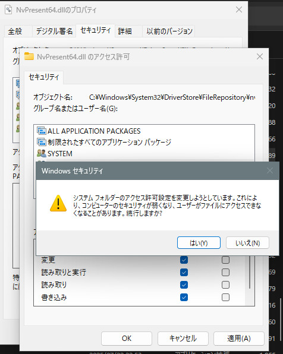
Task: Click the permissions list scrollbar
Action: (x=250, y=273)
